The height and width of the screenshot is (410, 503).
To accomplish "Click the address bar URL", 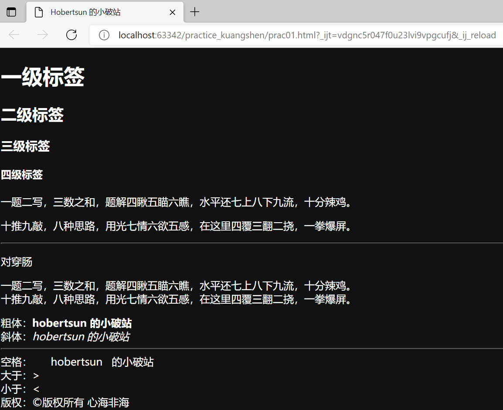I will (262, 35).
